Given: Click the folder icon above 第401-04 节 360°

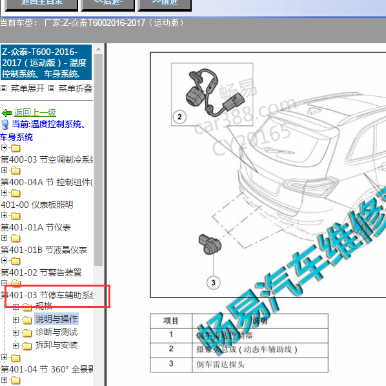Looking at the screenshot, I should pos(15,358).
